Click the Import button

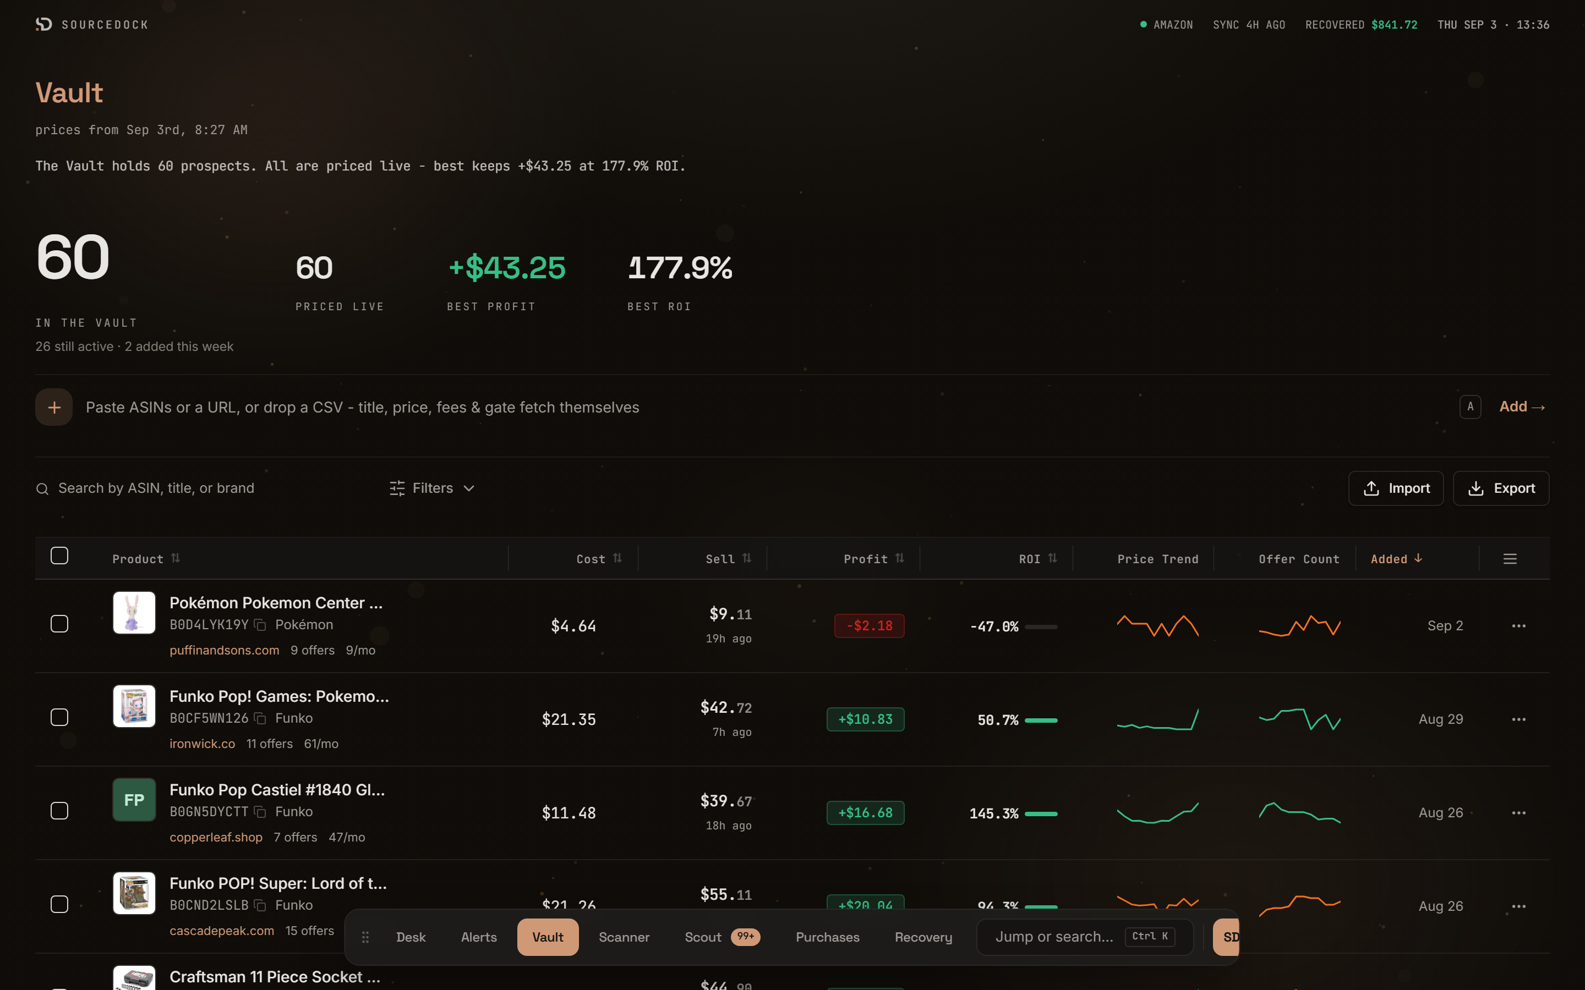[x=1396, y=488]
